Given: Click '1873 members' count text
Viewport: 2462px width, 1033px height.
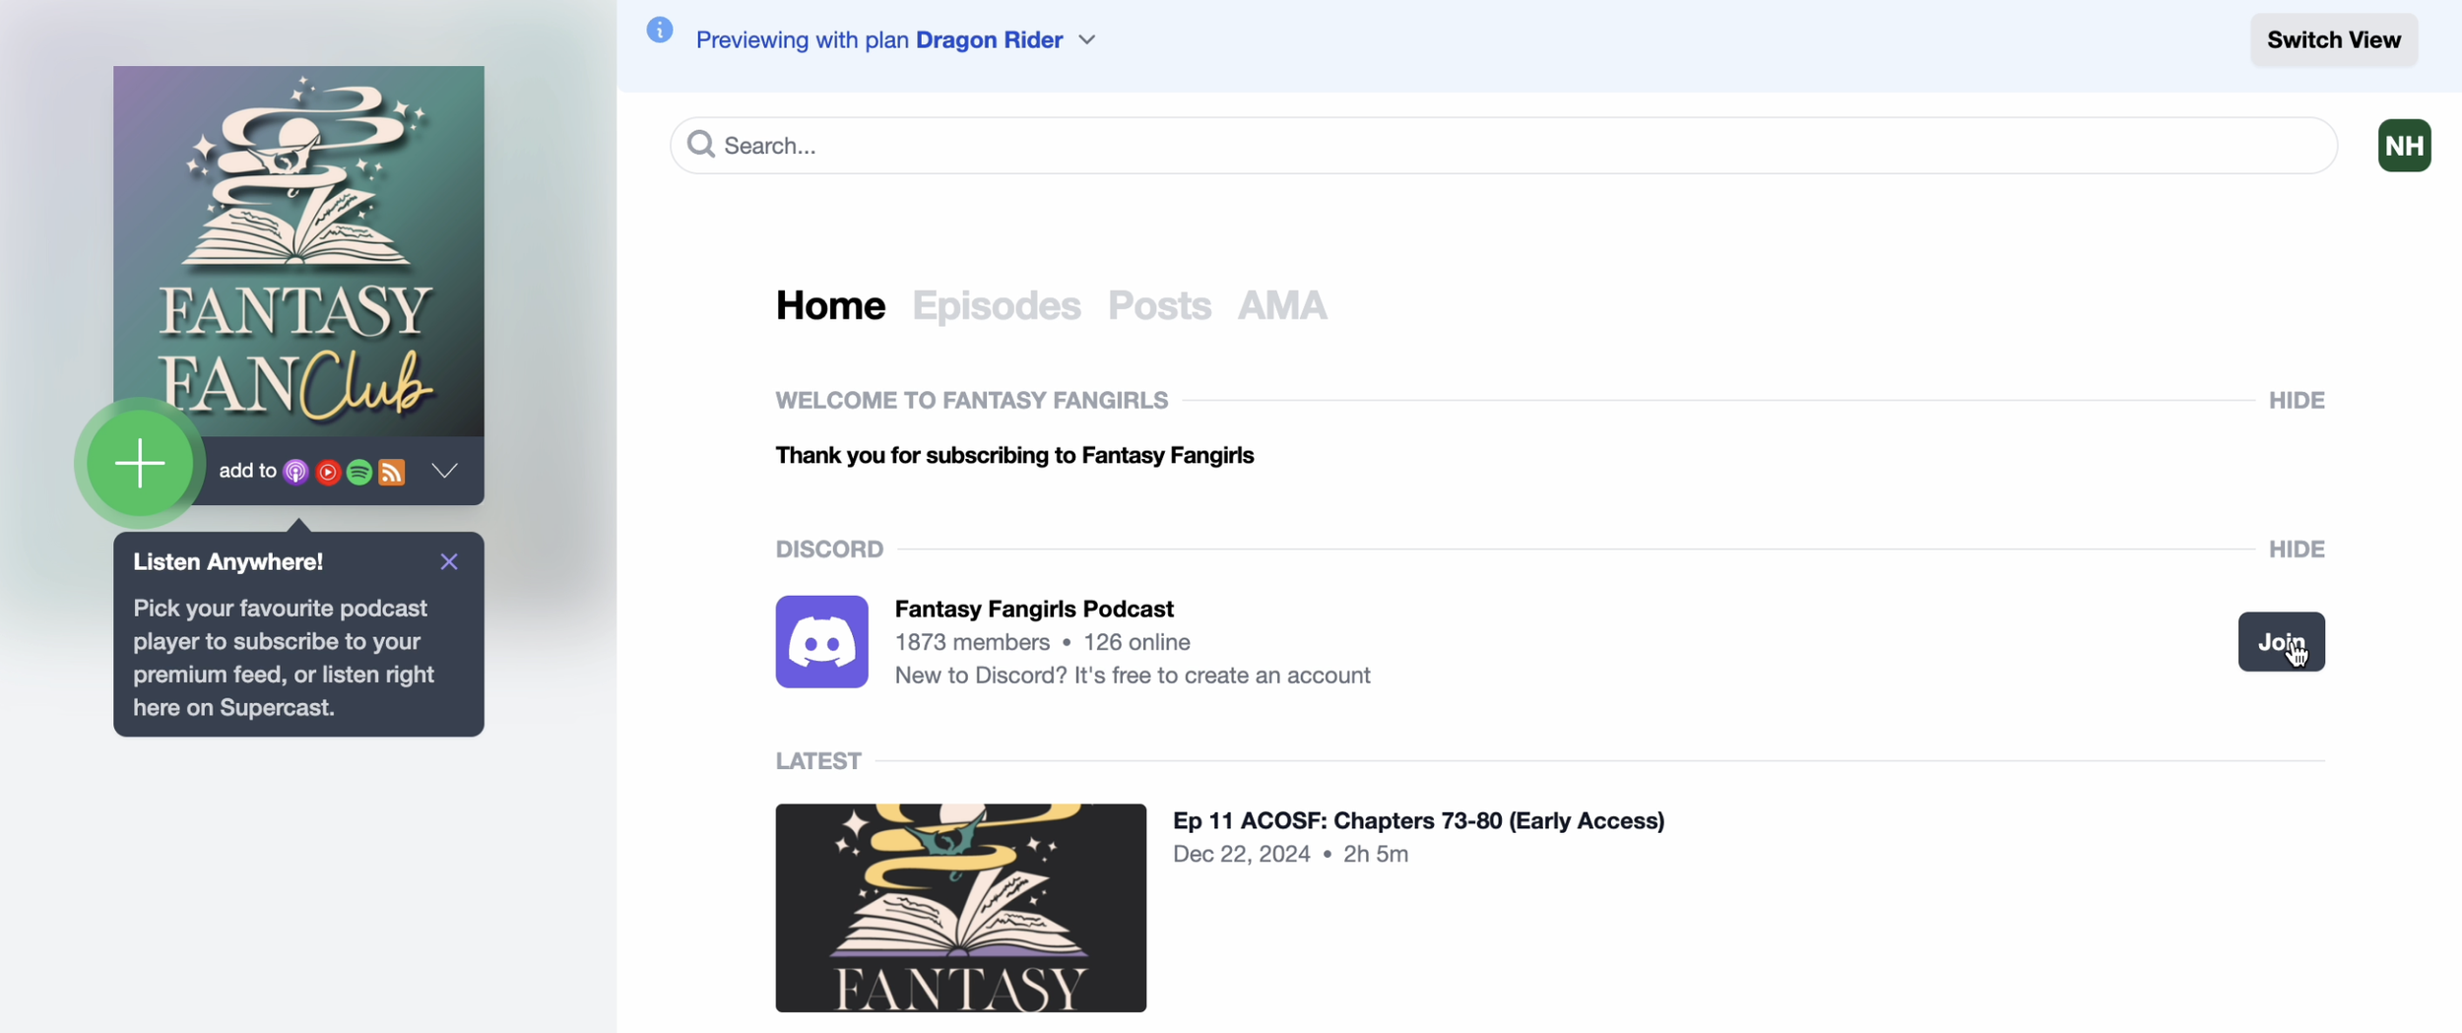Looking at the screenshot, I should click(x=972, y=642).
